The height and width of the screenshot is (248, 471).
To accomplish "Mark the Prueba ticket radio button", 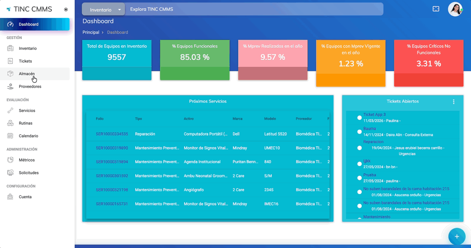I will coord(359,178).
